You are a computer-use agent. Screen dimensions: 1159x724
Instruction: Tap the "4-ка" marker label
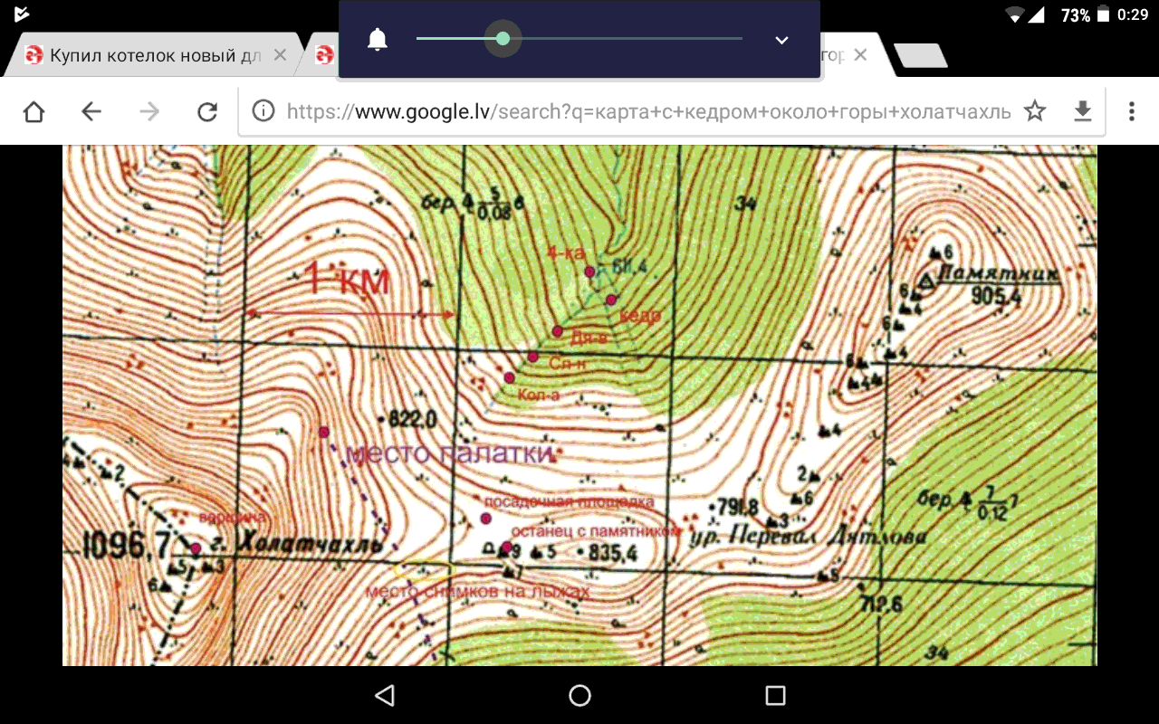click(566, 253)
